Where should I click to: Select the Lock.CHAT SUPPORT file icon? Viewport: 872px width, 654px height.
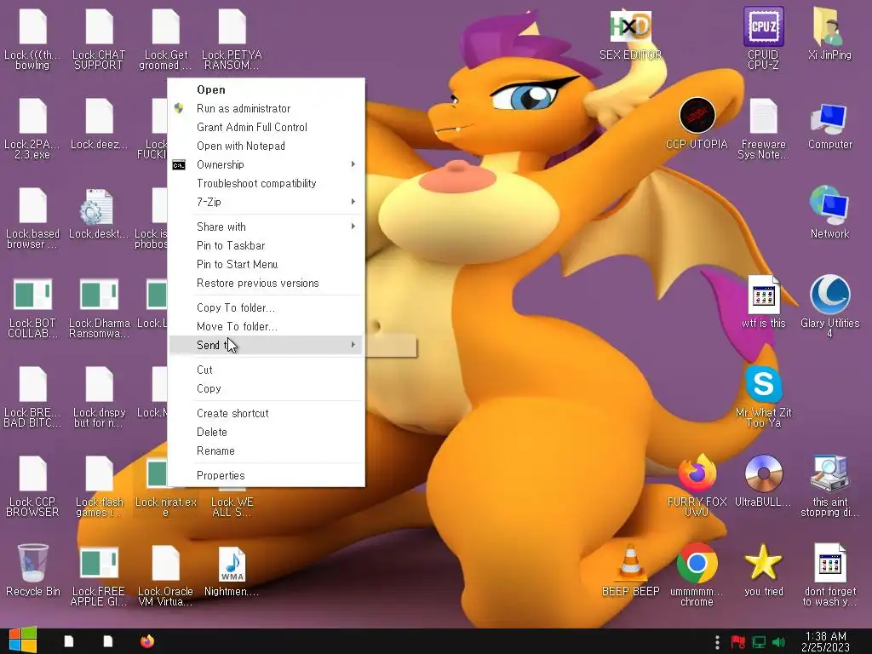coord(99,26)
